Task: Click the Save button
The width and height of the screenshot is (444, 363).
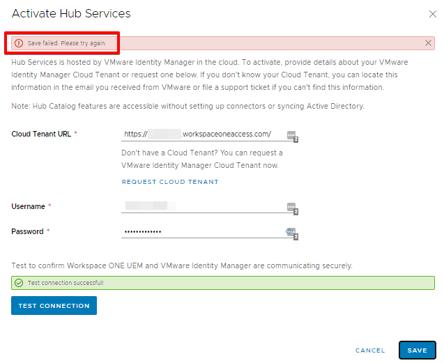Action: click(x=418, y=350)
